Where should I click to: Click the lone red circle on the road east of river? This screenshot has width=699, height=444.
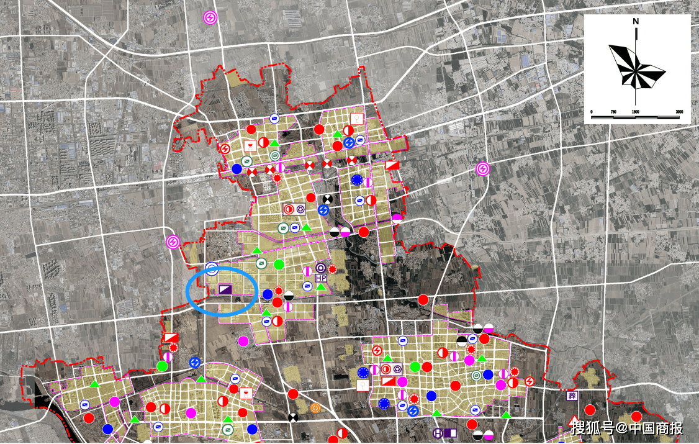(423, 299)
